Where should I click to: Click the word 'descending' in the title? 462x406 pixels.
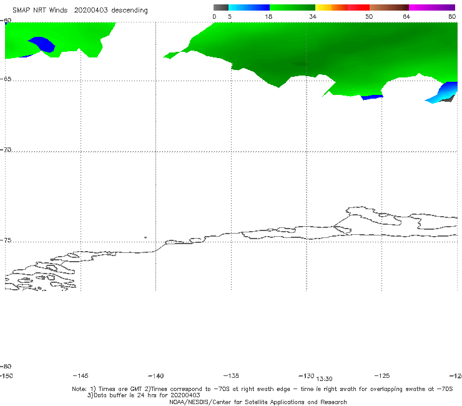click(x=129, y=11)
